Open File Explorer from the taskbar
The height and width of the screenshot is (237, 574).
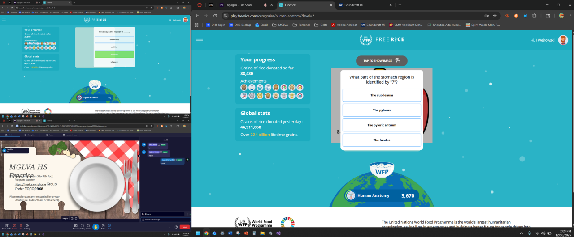point(262,233)
